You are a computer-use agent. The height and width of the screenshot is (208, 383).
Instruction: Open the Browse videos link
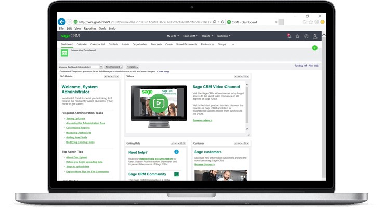pos(202,120)
